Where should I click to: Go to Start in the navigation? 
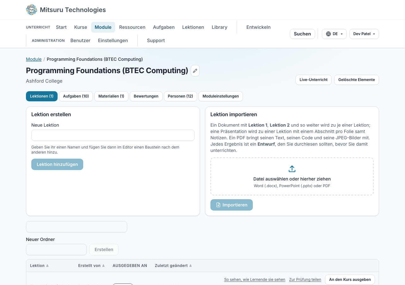click(x=61, y=27)
